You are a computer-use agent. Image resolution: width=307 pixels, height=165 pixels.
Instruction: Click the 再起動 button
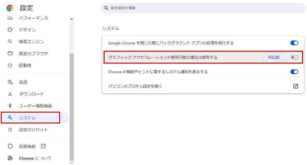click(x=274, y=57)
